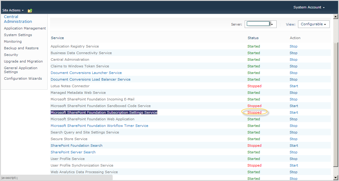Image resolution: width=339 pixels, height=181 pixels.
Task: Open System Settings in sidebar
Action: tap(18, 35)
